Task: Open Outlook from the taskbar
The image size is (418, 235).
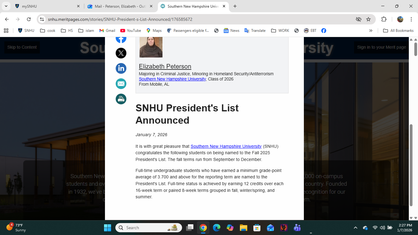Action: [270, 228]
